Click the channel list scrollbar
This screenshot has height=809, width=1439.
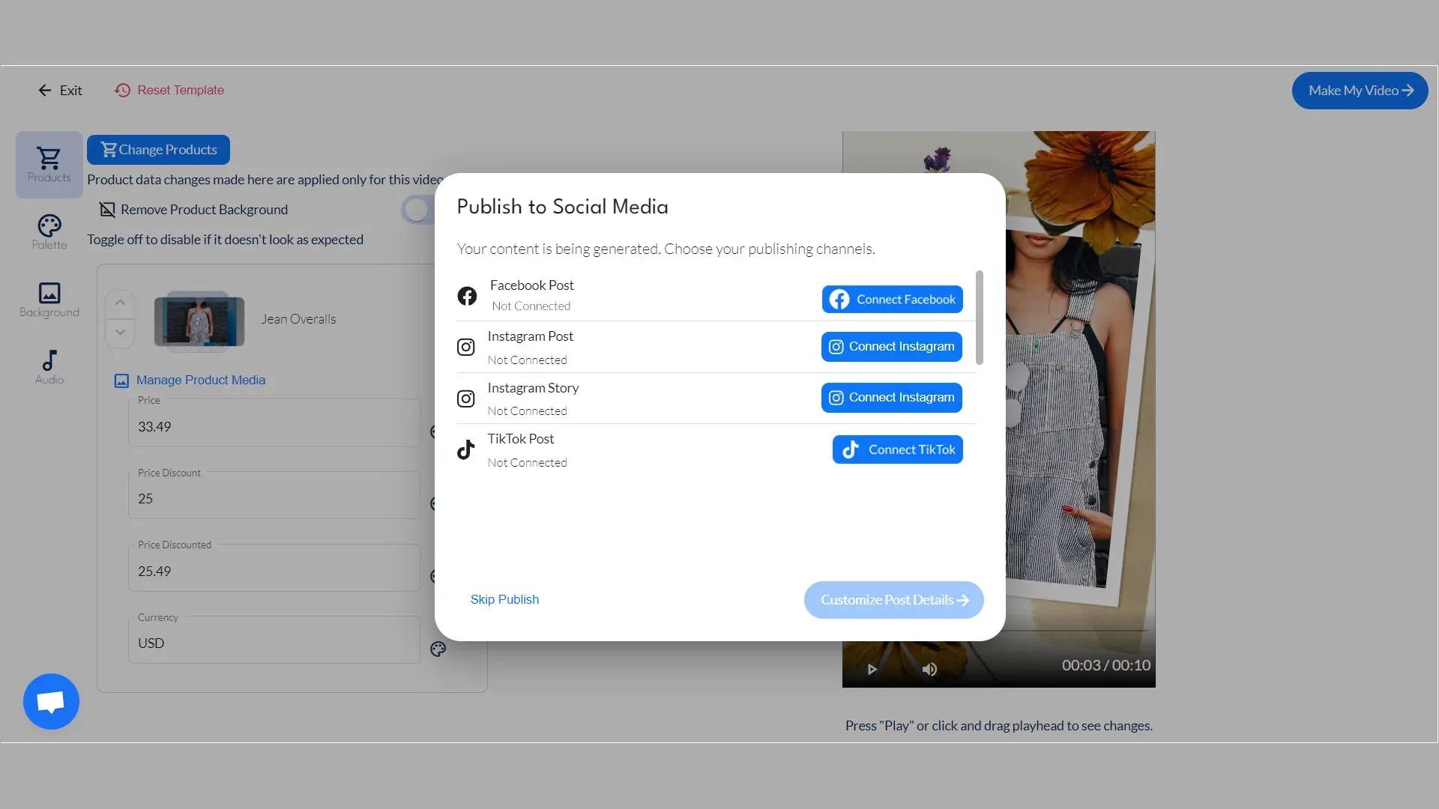point(979,318)
